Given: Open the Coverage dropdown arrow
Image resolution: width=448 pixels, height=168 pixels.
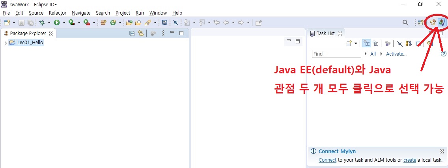Looking at the screenshot, I should coord(79,22).
